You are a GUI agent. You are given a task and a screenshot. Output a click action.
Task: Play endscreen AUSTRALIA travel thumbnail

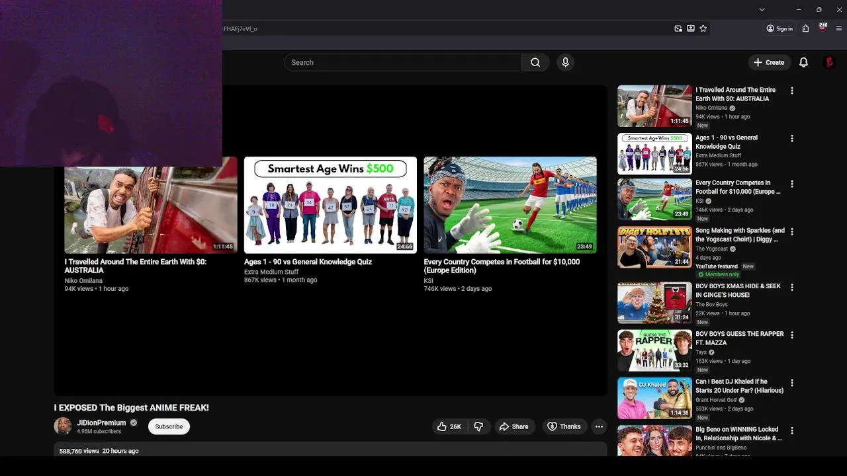click(x=151, y=210)
